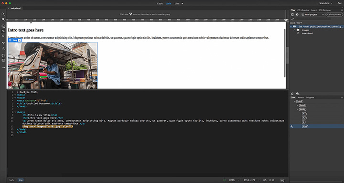The width and height of the screenshot is (344, 183).
Task: Click the hamburger icon on img element display
Action: coord(10,40)
